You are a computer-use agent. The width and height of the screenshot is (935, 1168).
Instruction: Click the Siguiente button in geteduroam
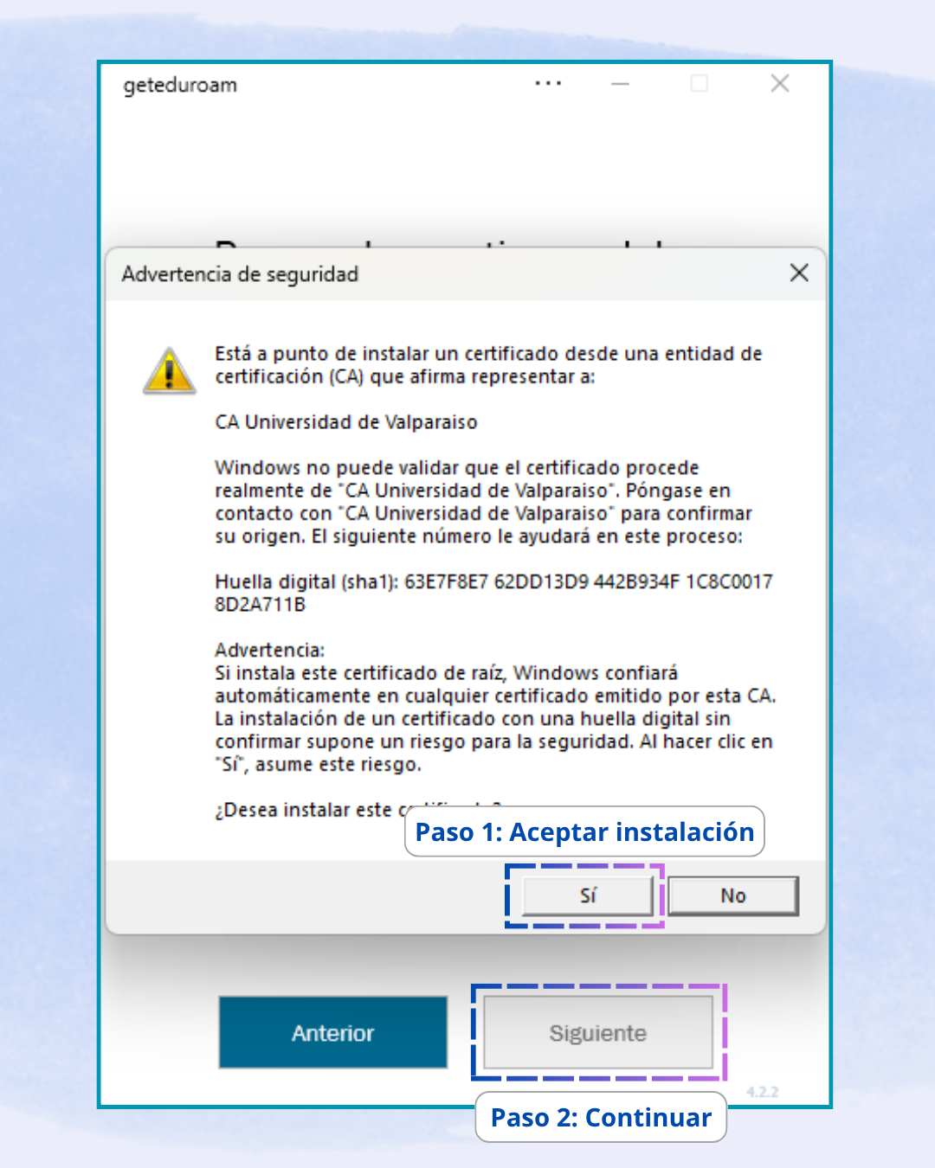[x=598, y=1033]
